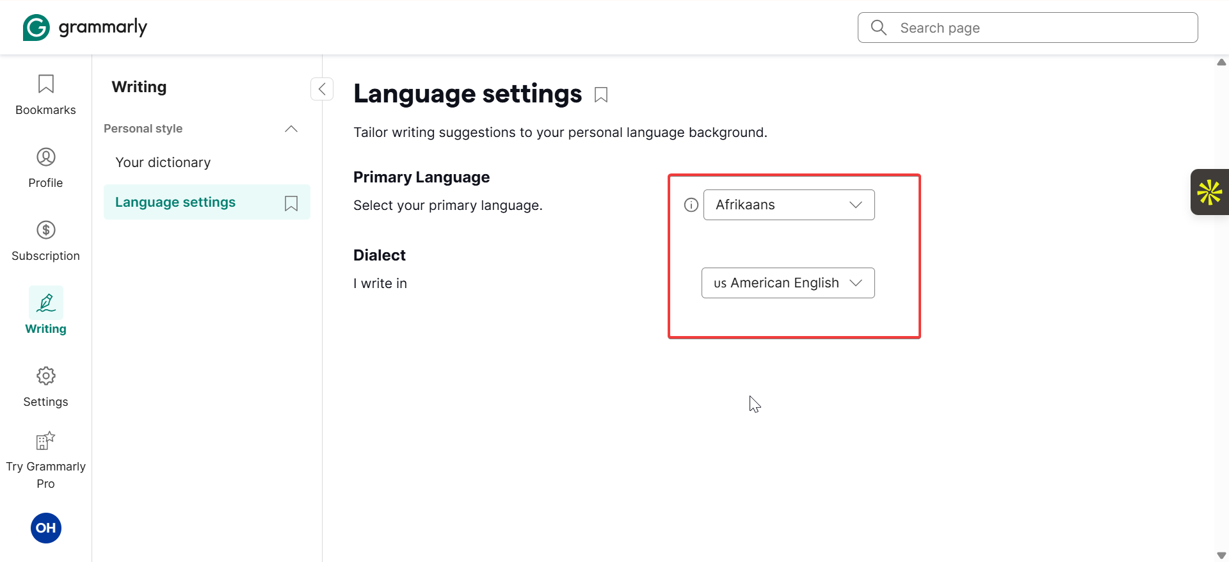1229x562 pixels.
Task: Collapse the Personal style section
Action: [x=291, y=129]
